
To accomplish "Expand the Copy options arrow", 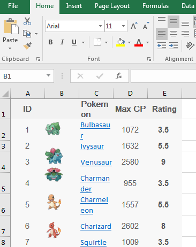I will click(36, 34).
